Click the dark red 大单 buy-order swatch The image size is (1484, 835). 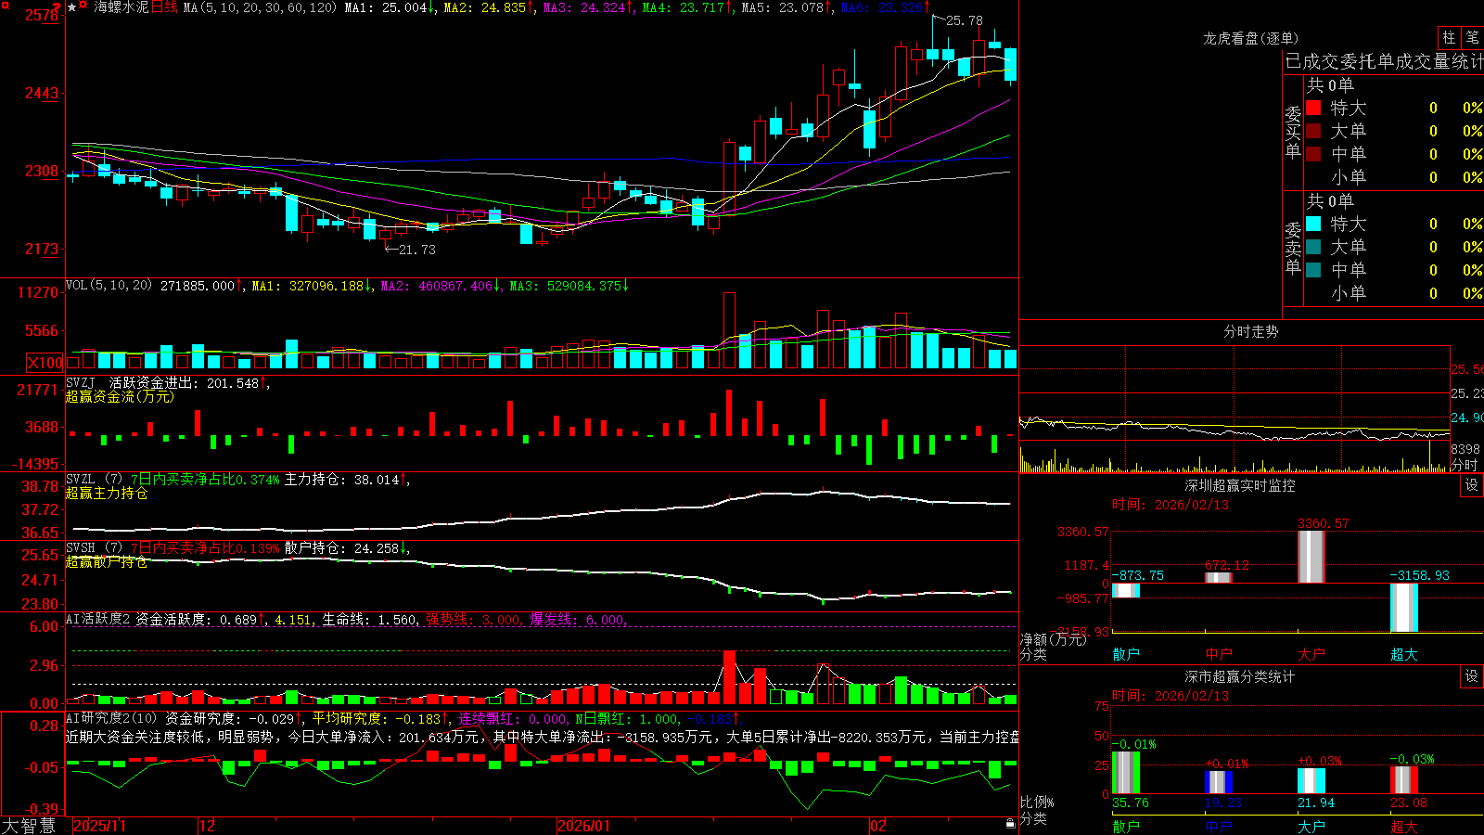[1313, 131]
